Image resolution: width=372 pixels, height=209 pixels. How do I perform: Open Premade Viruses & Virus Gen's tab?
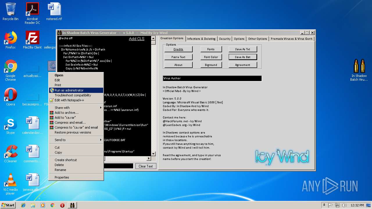click(x=291, y=39)
